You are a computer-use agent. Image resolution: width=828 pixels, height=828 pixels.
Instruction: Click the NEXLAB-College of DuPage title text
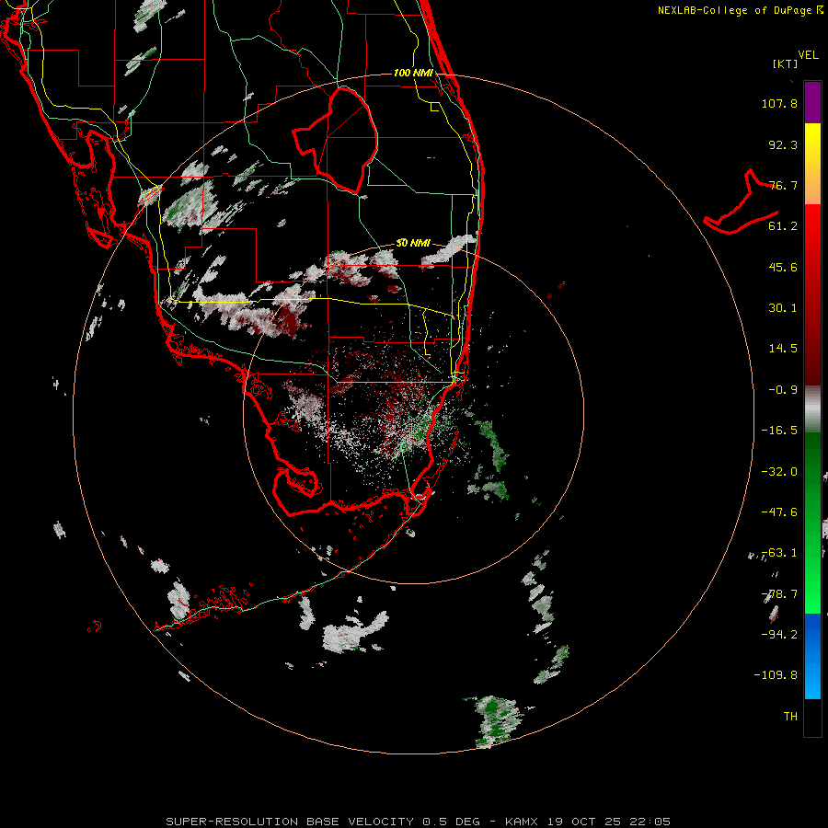(x=740, y=10)
